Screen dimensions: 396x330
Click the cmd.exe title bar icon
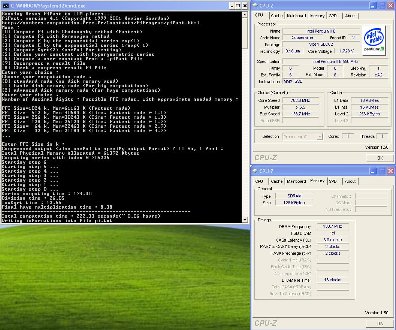tap(6, 6)
